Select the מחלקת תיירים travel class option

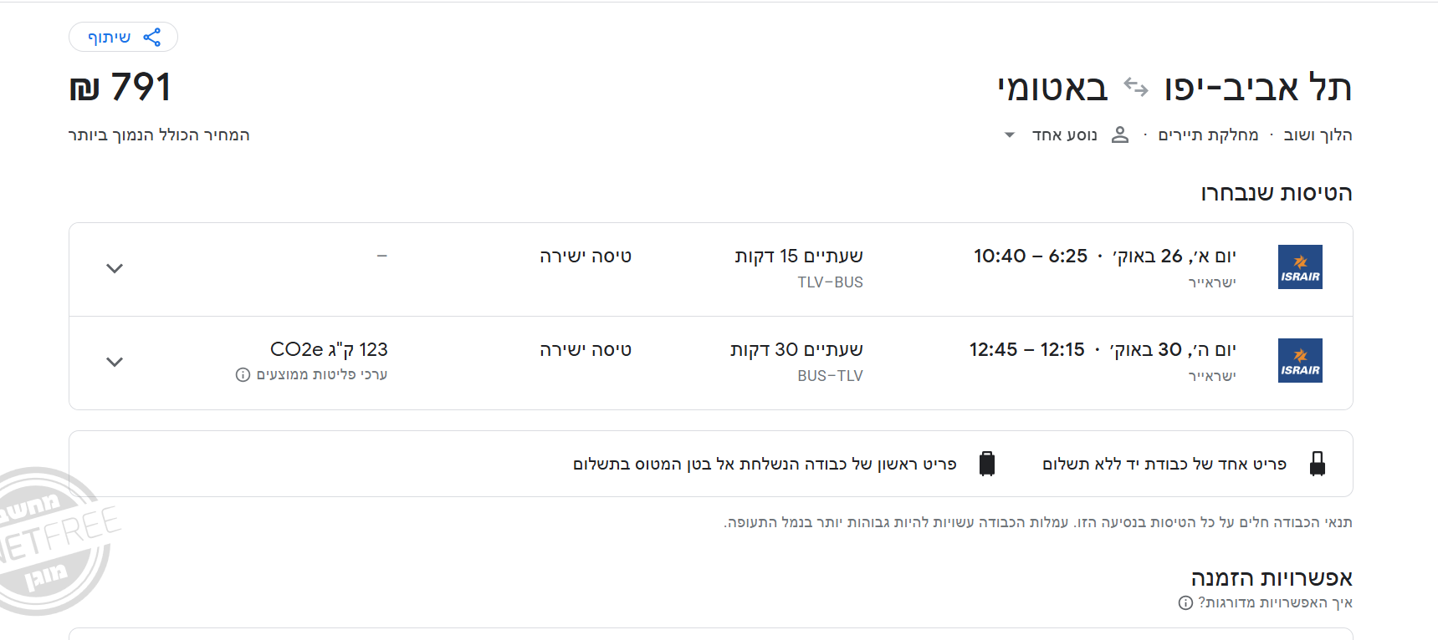1208,134
